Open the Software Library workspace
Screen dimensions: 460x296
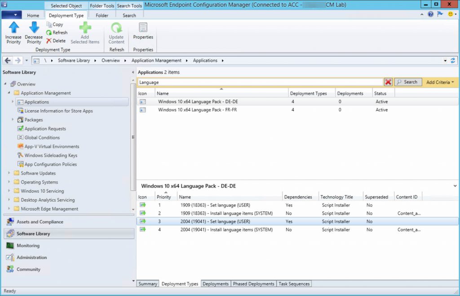click(69, 234)
